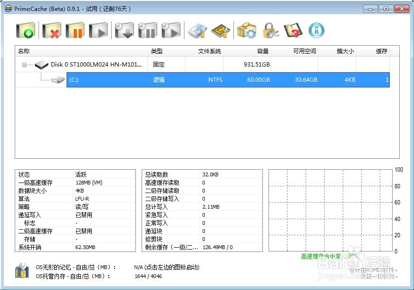414x290 pixels.
Task: Click the 名称 column header
Action: point(82,51)
